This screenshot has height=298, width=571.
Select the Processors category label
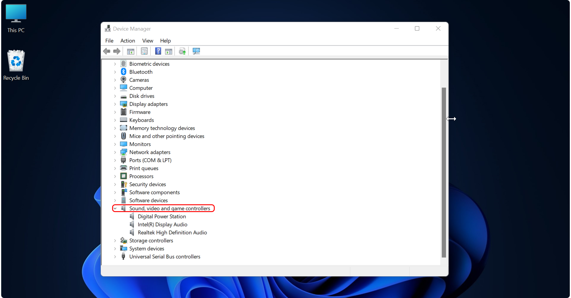pos(141,176)
